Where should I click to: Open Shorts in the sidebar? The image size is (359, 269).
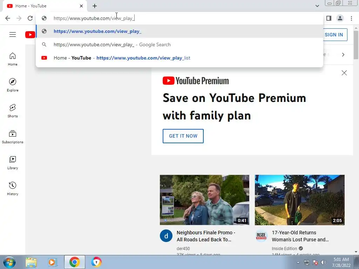(13, 111)
